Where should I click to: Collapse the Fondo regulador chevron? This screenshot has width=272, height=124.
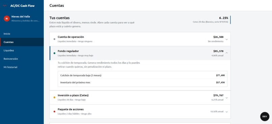pyautogui.click(x=226, y=53)
